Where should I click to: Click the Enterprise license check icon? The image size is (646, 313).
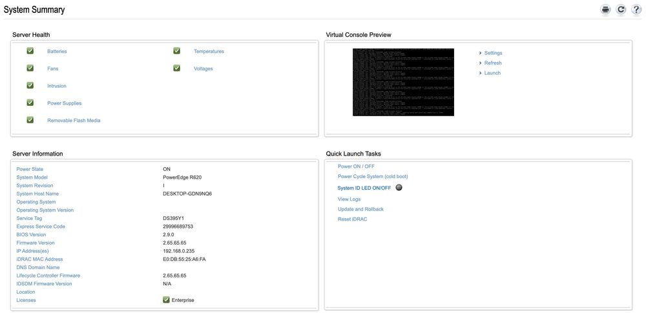(x=167, y=300)
